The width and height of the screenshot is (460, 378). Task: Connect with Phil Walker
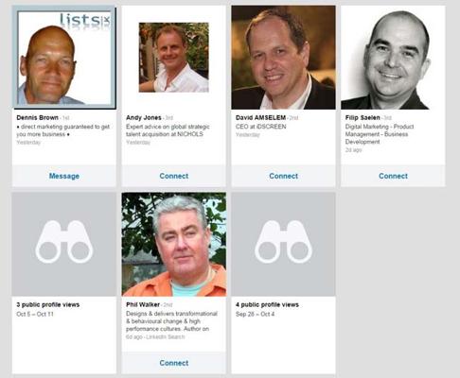tap(174, 363)
